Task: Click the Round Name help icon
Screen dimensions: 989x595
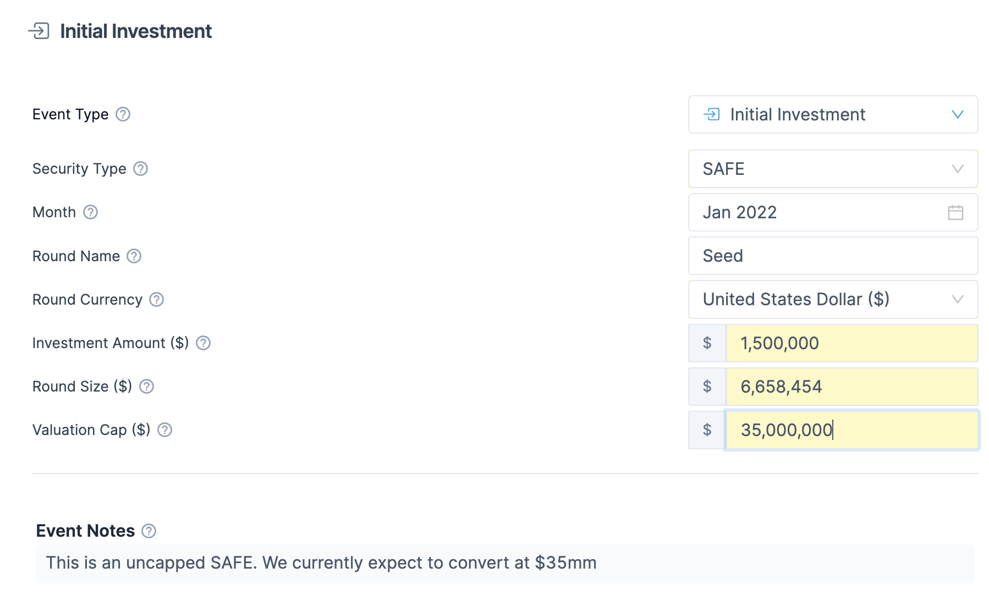Action: (134, 256)
